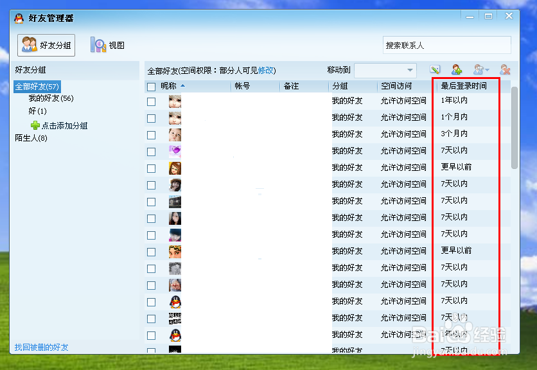Click the 修改 space permission link

(x=266, y=70)
